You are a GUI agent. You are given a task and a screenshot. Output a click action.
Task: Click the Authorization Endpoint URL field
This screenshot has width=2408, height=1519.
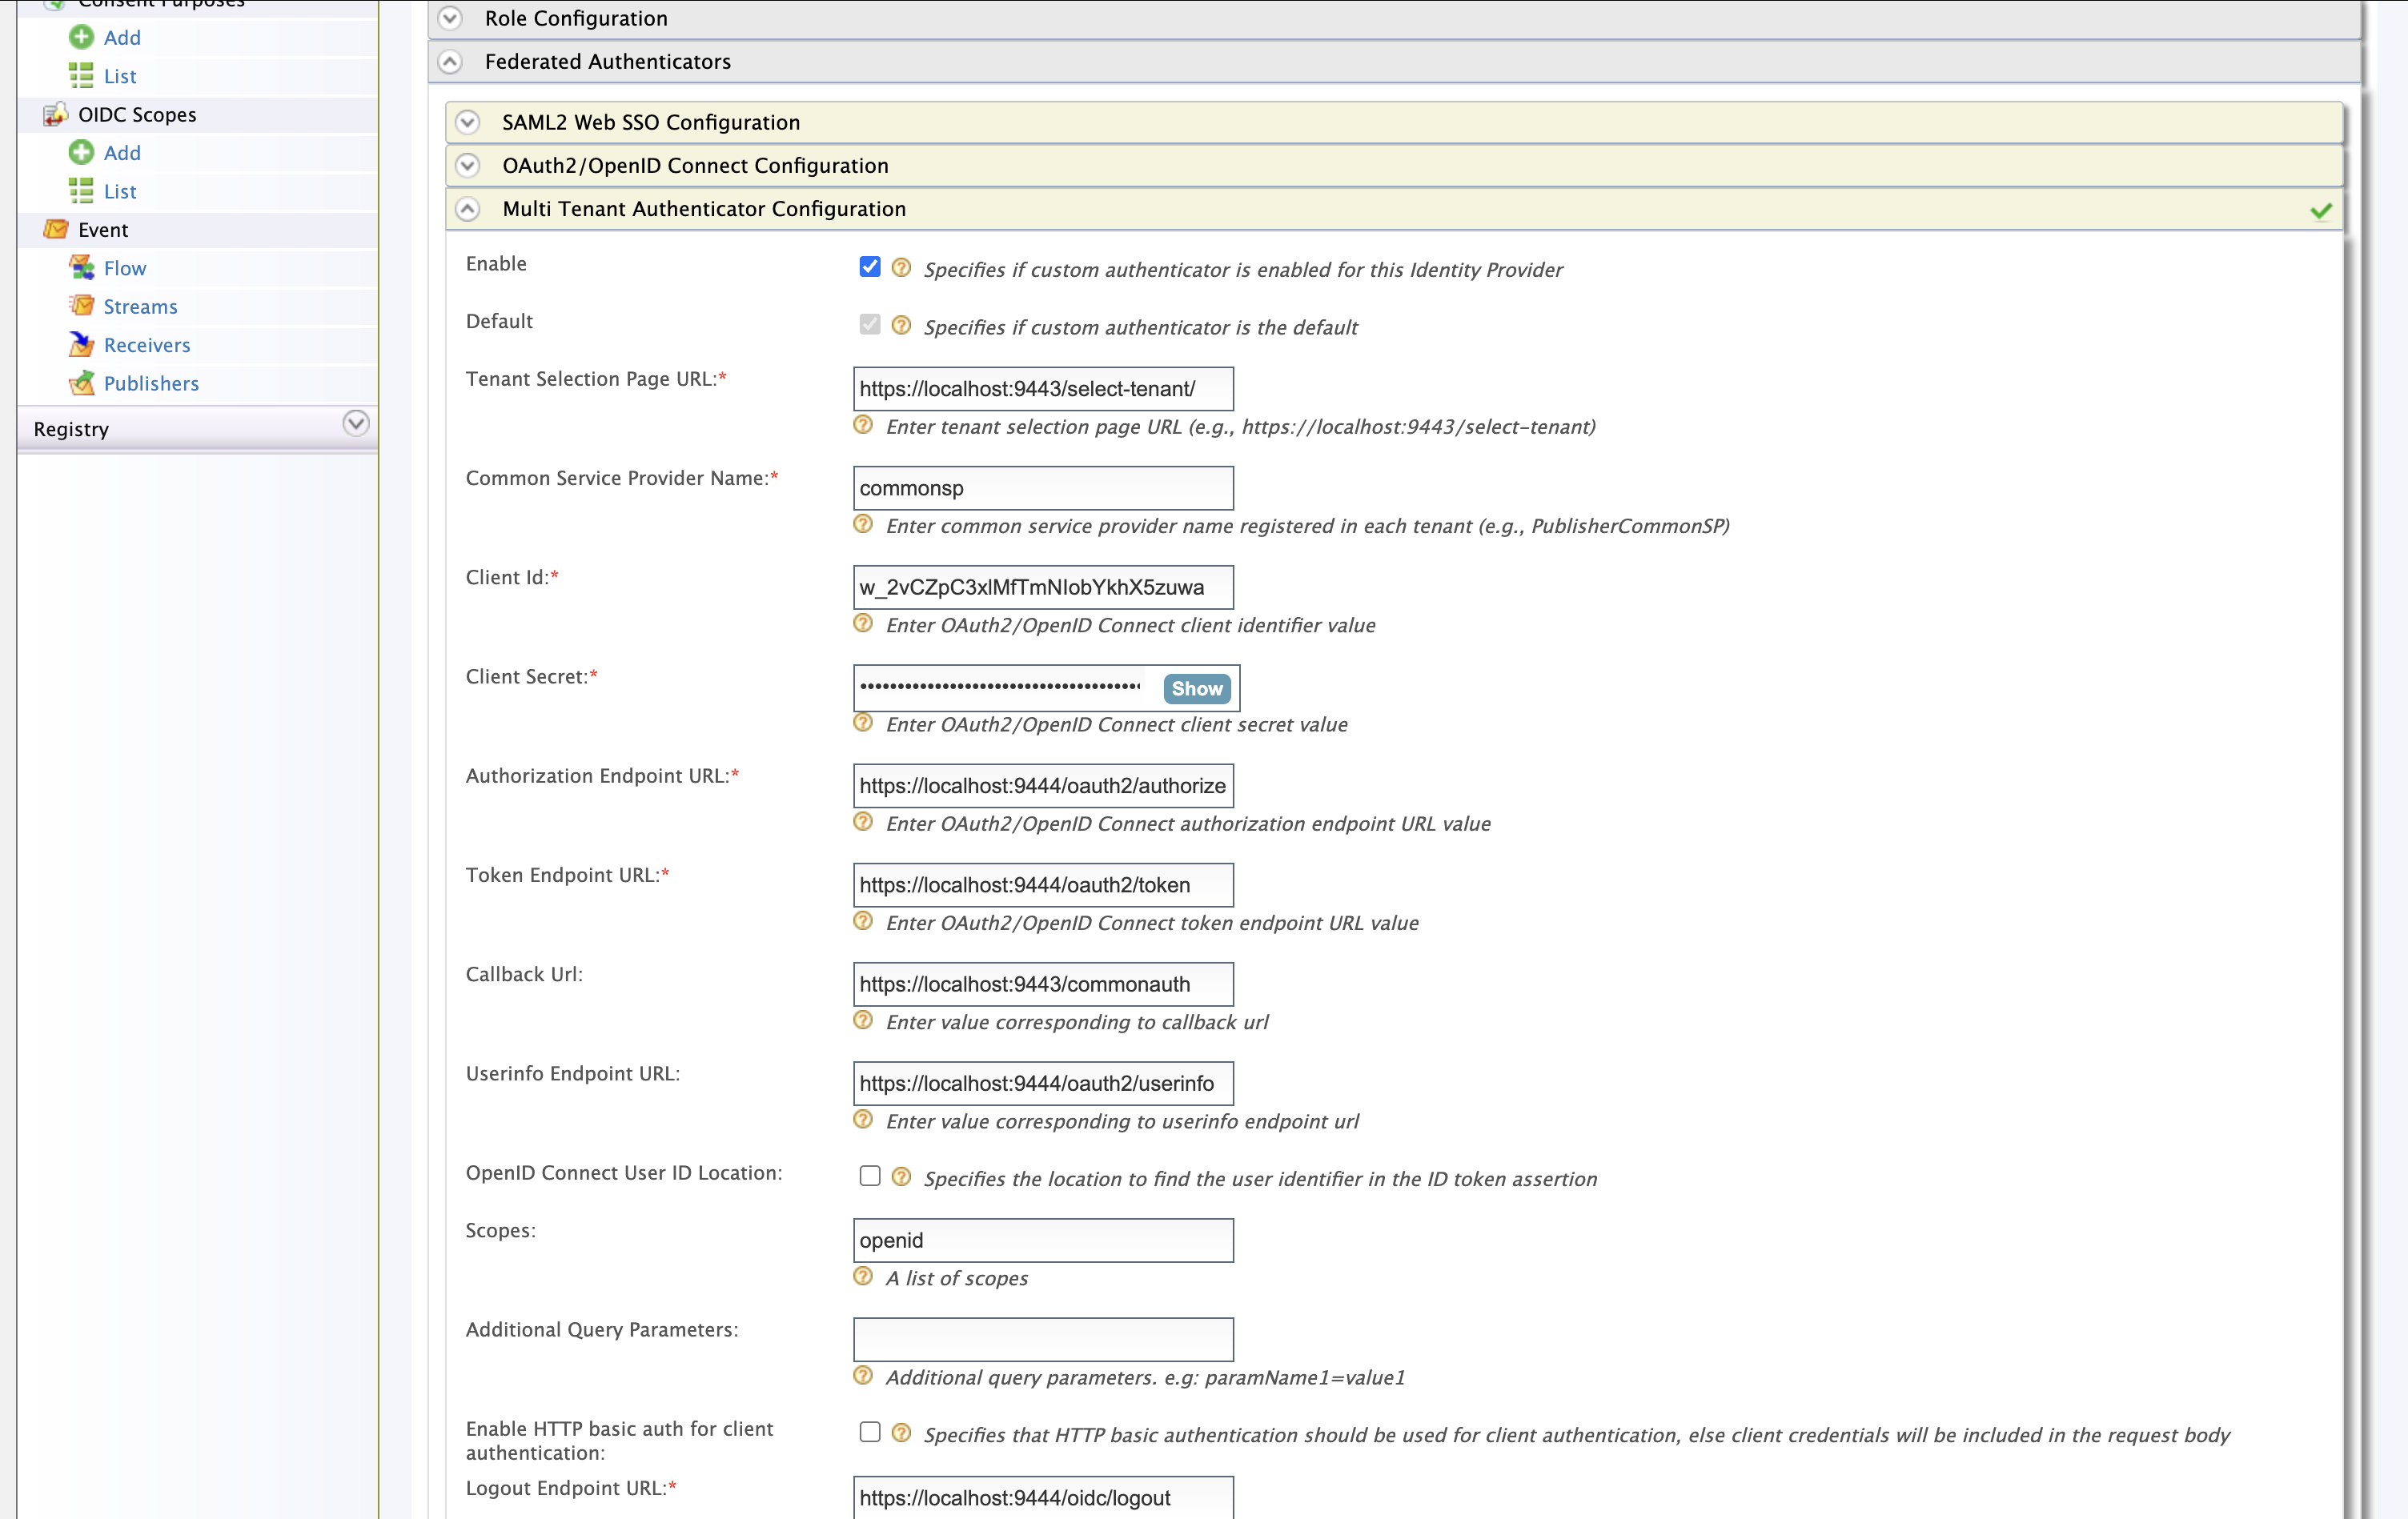[1043, 785]
